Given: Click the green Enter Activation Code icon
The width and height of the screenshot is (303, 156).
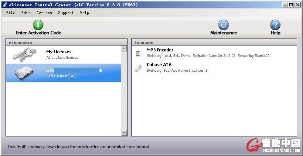Looking at the screenshot, I should (38, 25).
